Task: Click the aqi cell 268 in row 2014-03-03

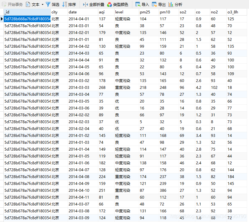Action: click(106, 87)
